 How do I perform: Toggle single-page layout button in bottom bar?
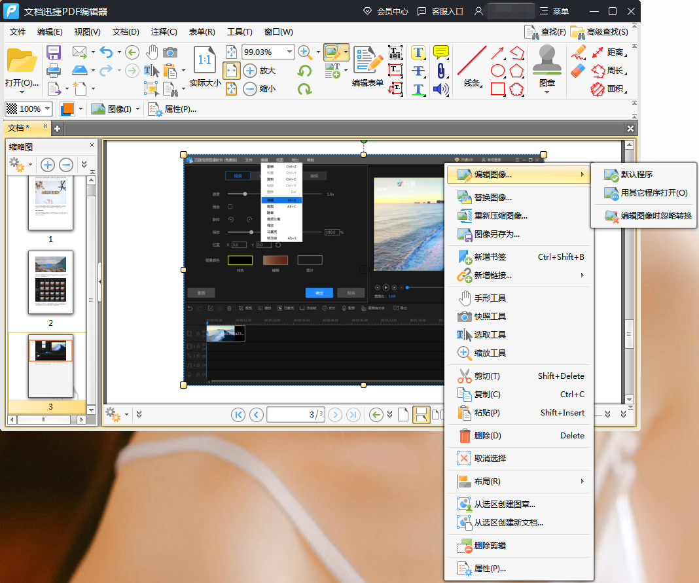click(x=404, y=414)
